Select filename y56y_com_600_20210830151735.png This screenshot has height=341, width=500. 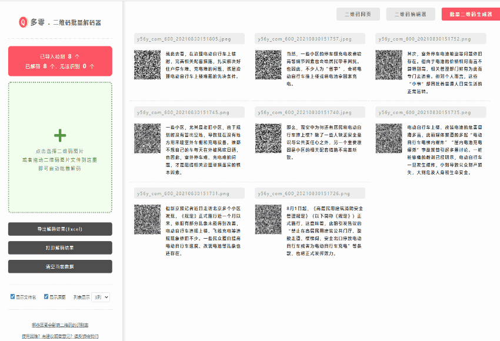click(425, 112)
